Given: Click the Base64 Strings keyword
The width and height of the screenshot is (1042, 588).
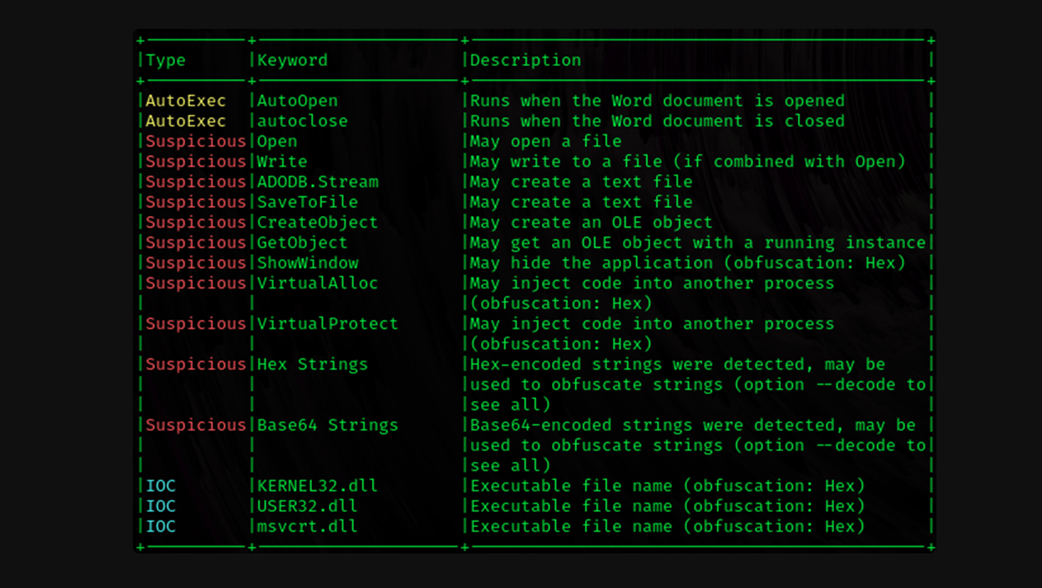Looking at the screenshot, I should (x=328, y=425).
